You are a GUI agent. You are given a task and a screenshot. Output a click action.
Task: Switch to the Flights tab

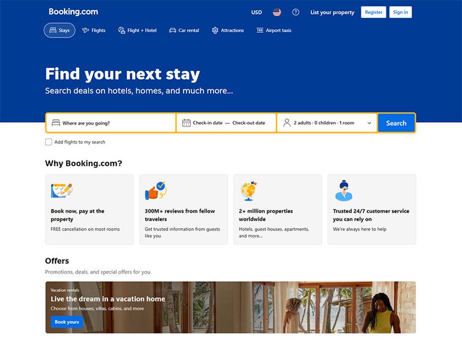pyautogui.click(x=94, y=31)
